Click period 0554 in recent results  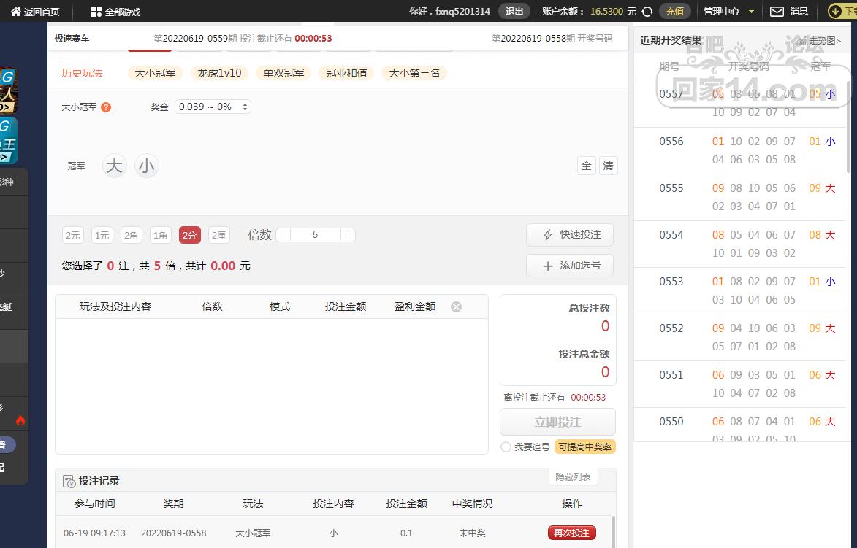671,235
